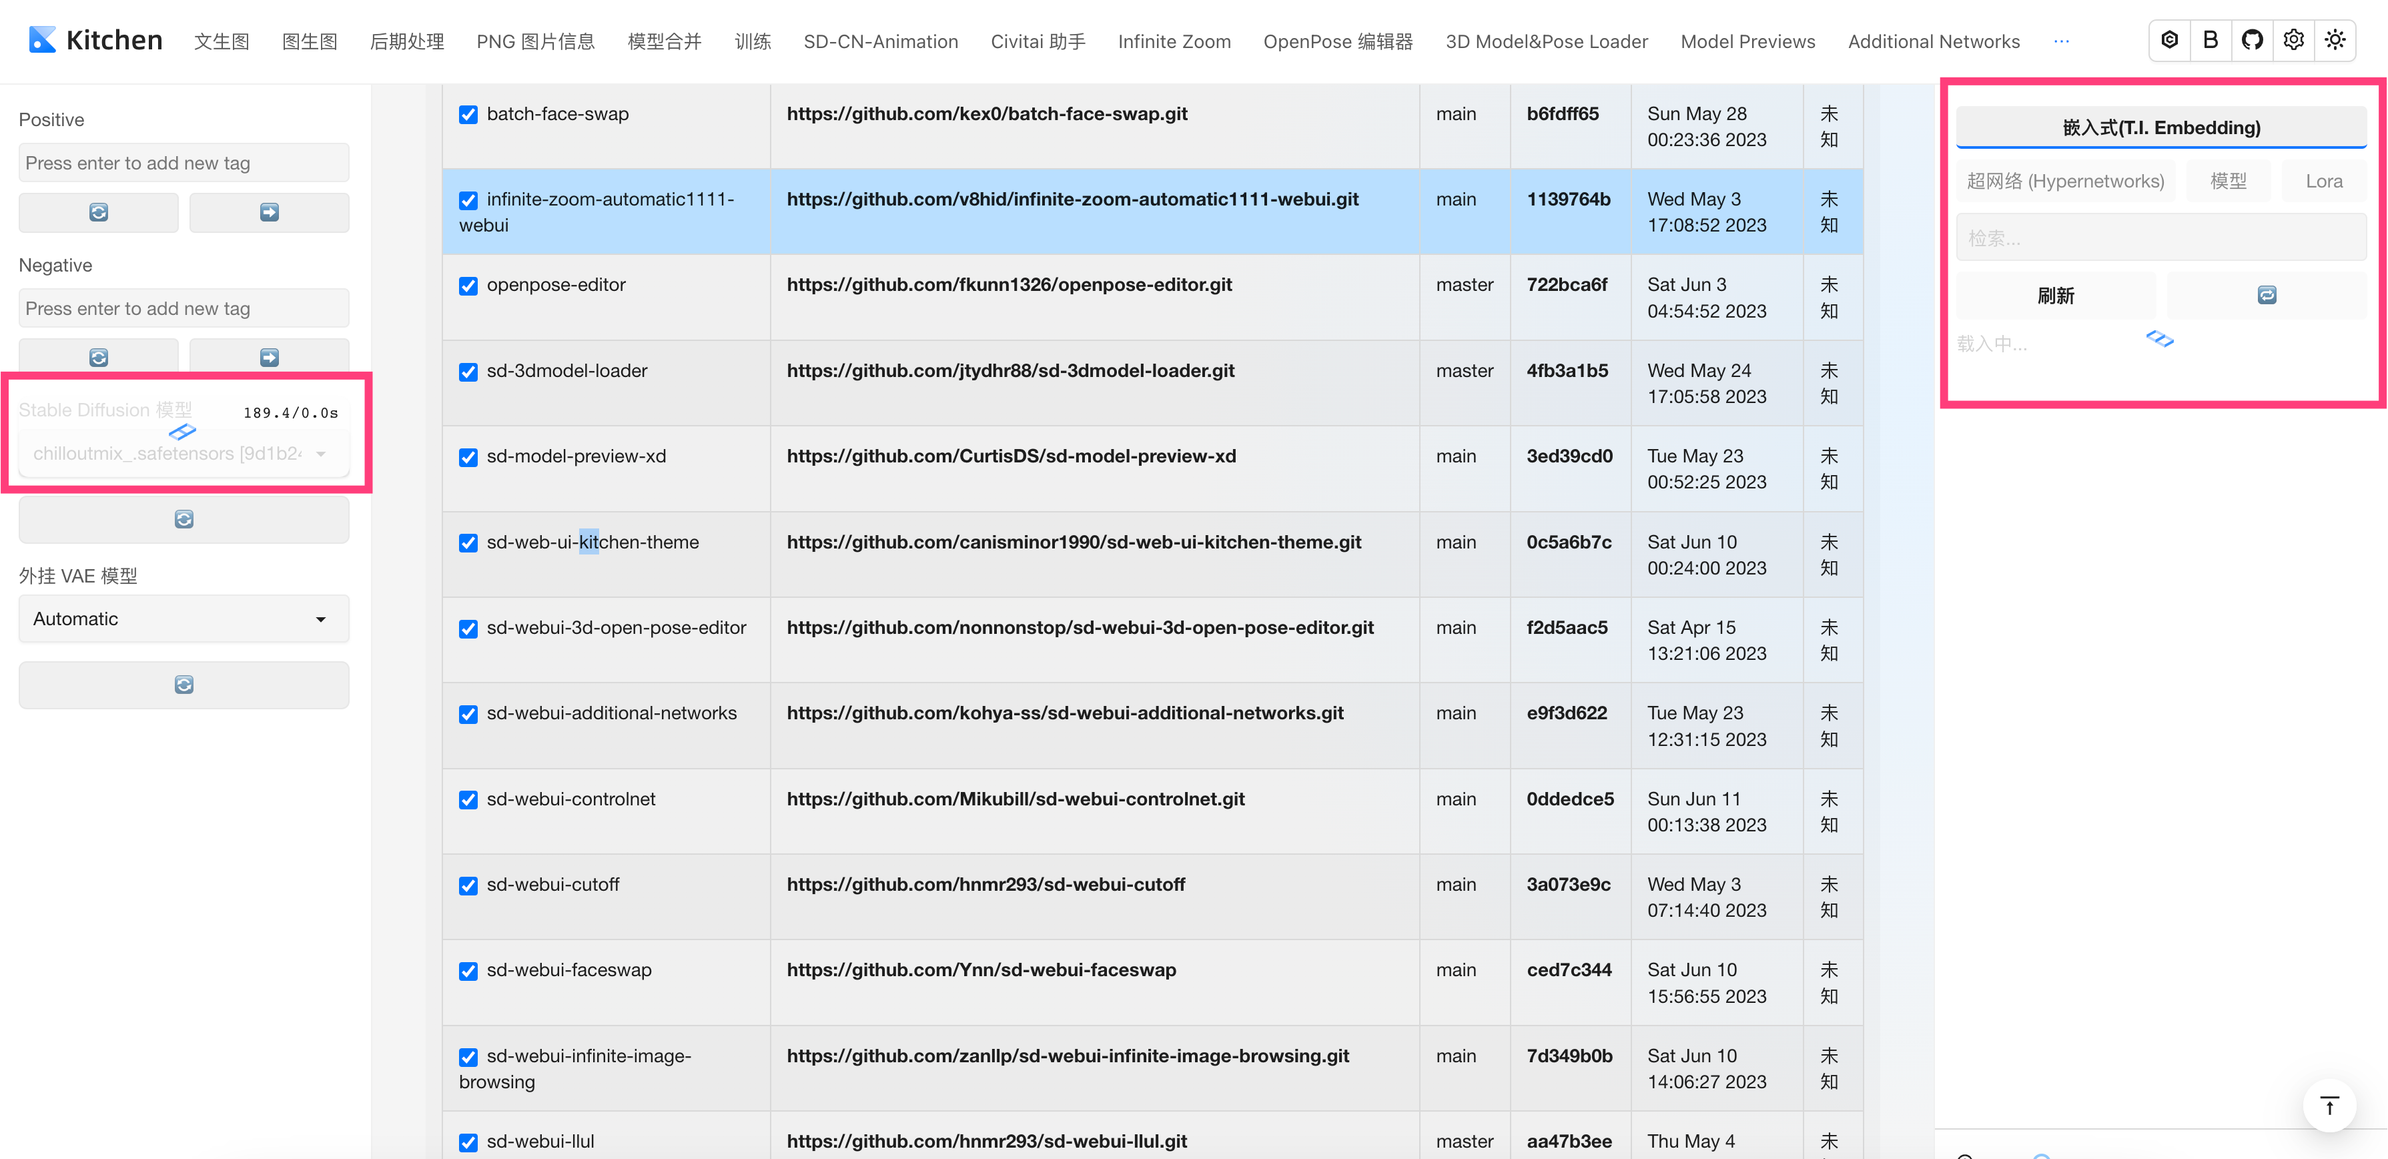Click the arrow icon beside Positive prompt refresh
The image size is (2388, 1159).
(269, 212)
